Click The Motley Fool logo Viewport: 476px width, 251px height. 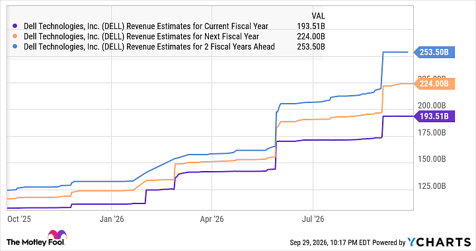click(x=36, y=238)
